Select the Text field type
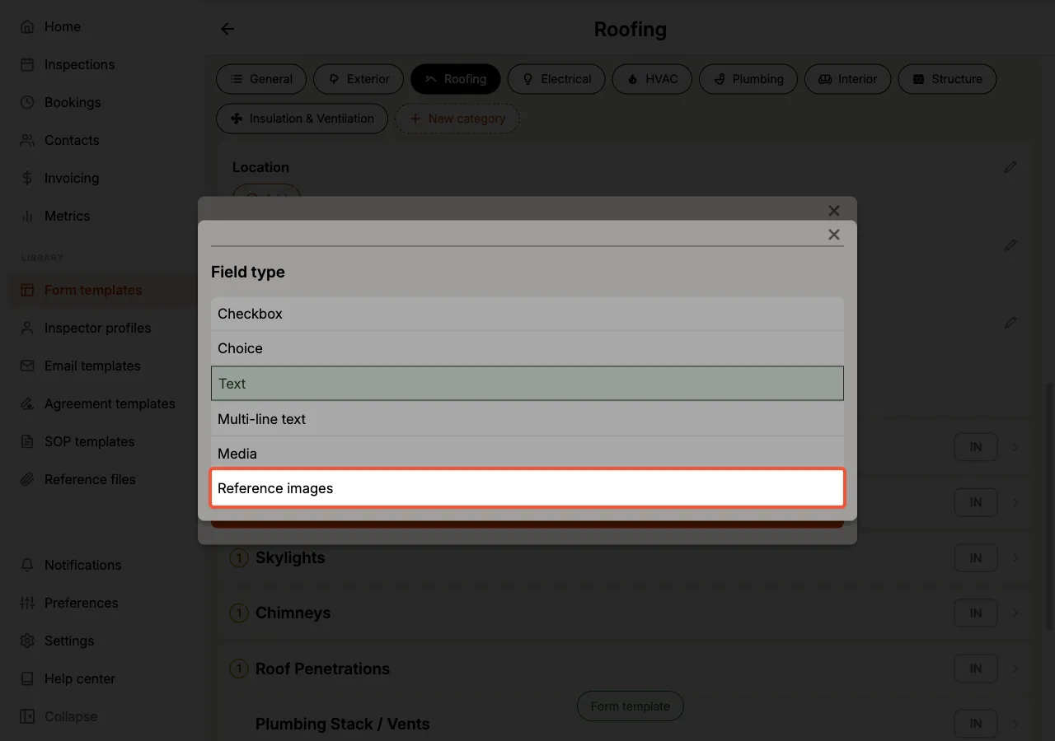 click(527, 384)
